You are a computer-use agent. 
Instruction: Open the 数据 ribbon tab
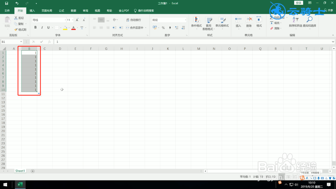tap(74, 10)
